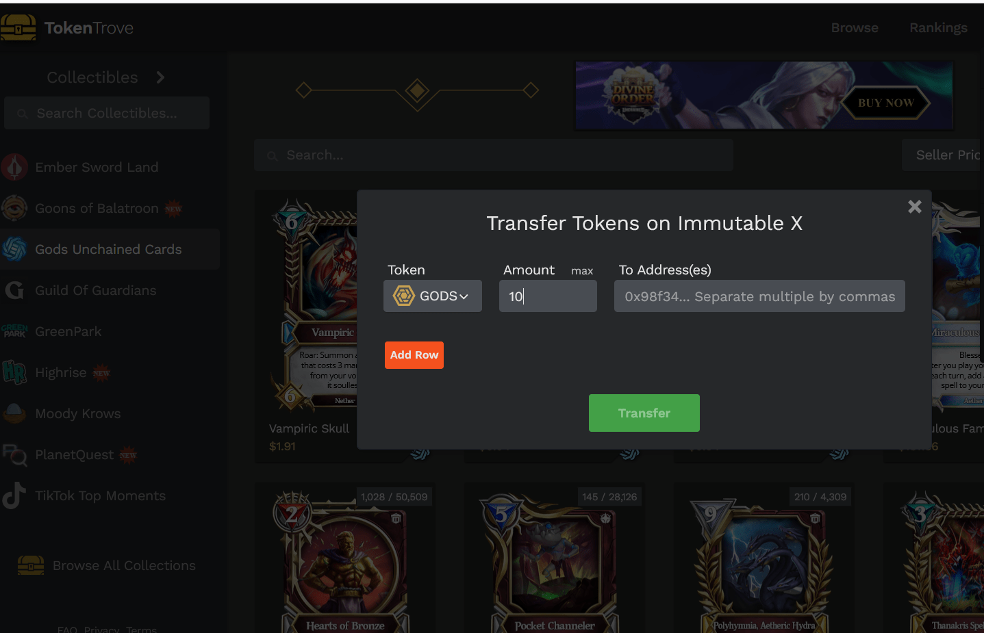Screen dimensions: 984x633
Task: Close the Transfer Tokens dialog
Action: tap(914, 207)
